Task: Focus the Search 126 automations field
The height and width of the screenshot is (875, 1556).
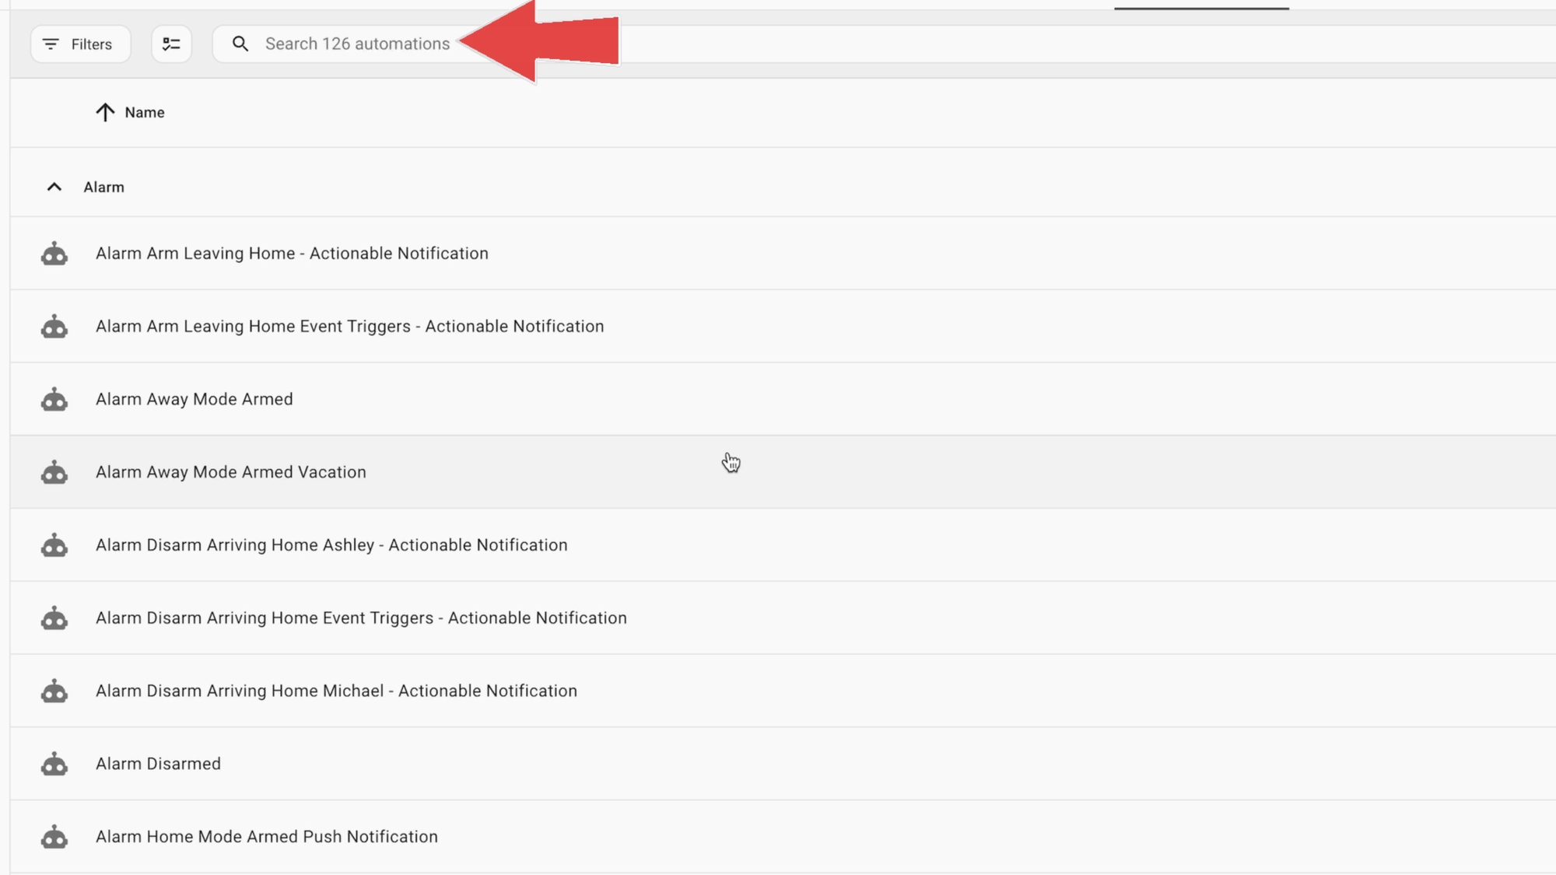Action: (x=357, y=44)
